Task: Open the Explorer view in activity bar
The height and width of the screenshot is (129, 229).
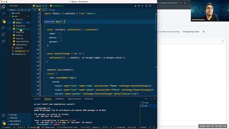Action: [3, 7]
